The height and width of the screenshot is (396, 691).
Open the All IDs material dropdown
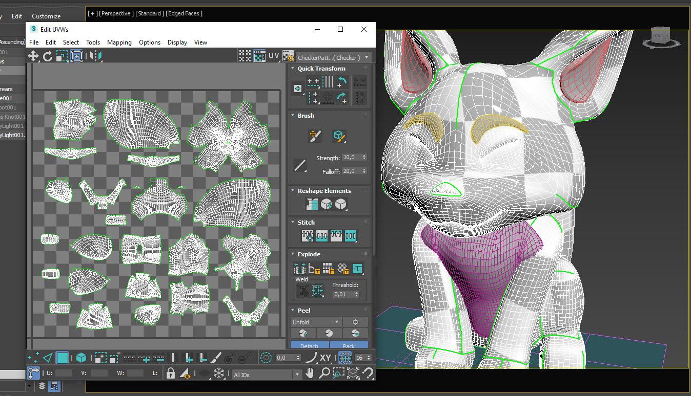click(267, 375)
